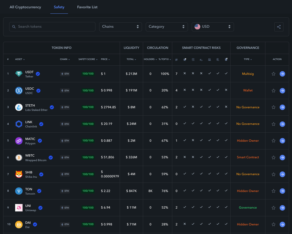Click the Uniswap unicorn logo
The height and width of the screenshot is (234, 292).
click(19, 207)
